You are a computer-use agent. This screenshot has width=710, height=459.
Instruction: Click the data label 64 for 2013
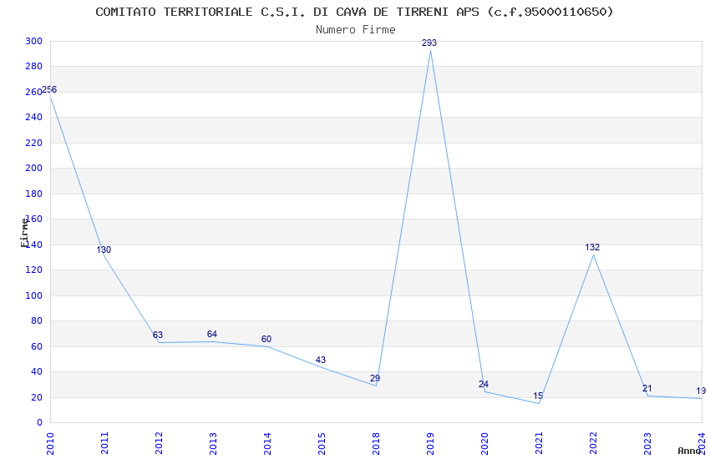pos(212,334)
